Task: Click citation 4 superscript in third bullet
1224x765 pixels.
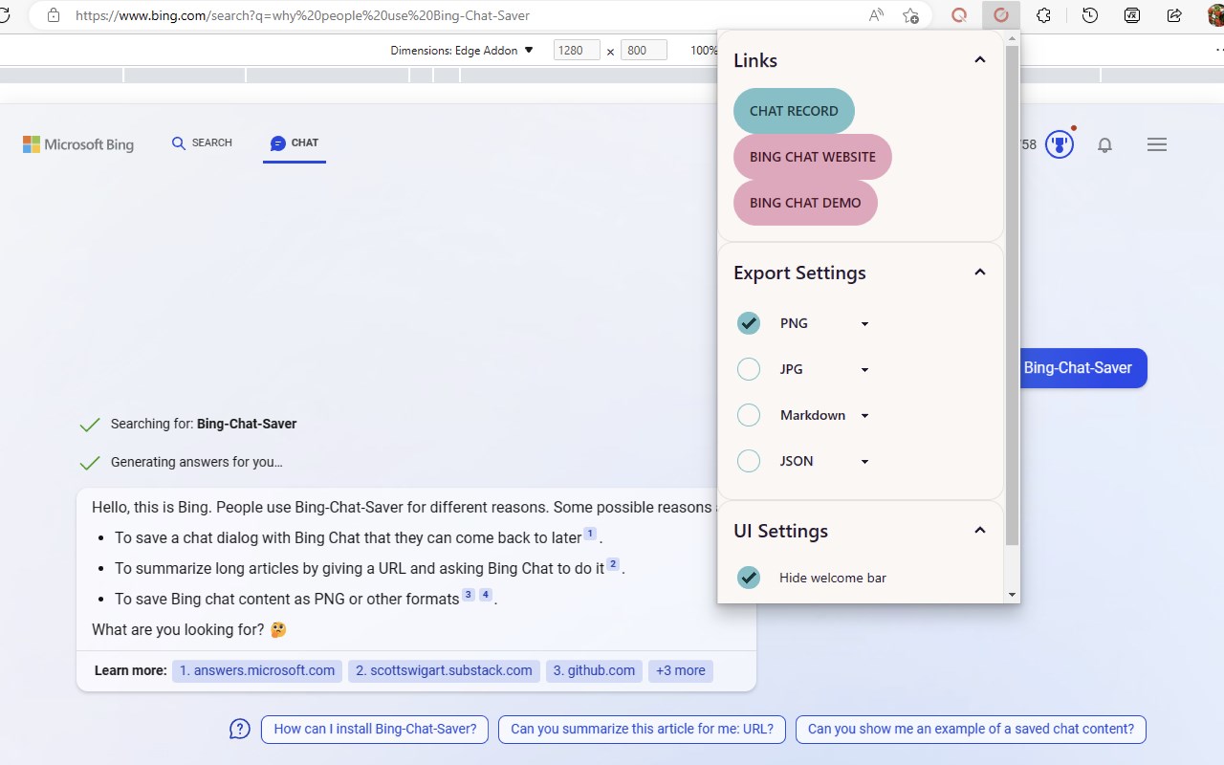Action: pyautogui.click(x=486, y=595)
